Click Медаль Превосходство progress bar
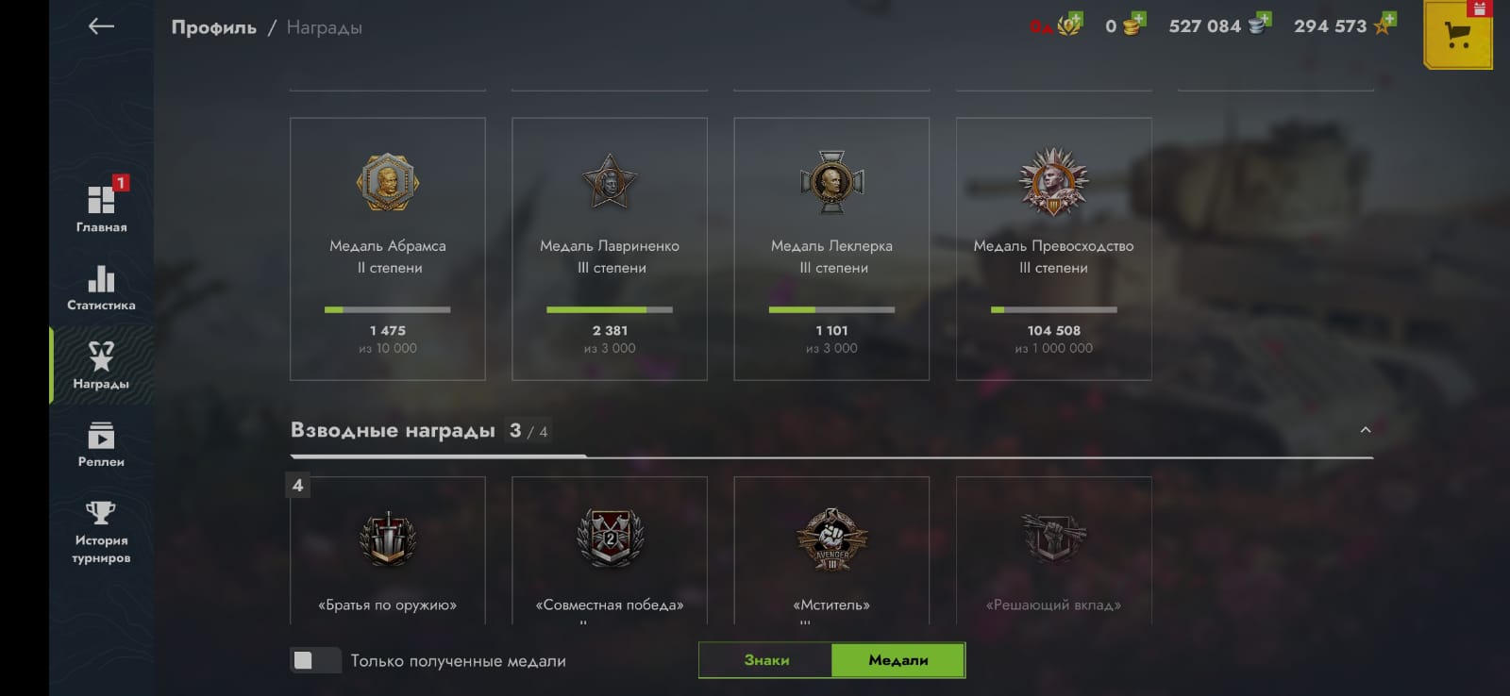This screenshot has height=696, width=1510. pyautogui.click(x=1054, y=309)
